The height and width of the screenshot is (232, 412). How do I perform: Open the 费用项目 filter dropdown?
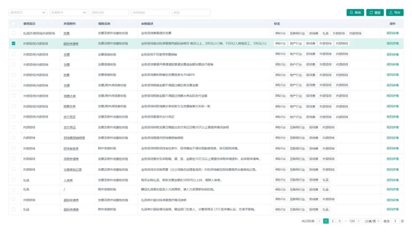[x=28, y=12]
